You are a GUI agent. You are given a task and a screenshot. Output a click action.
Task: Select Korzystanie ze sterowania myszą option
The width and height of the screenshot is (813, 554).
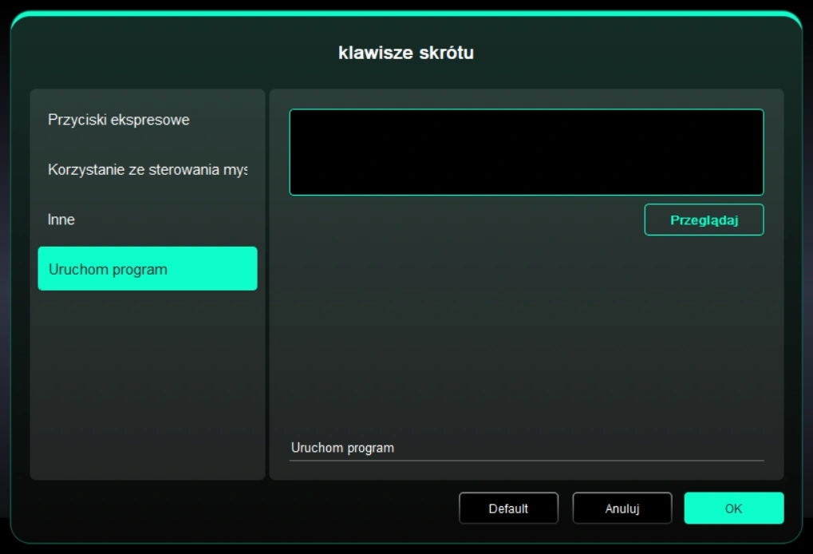(148, 170)
